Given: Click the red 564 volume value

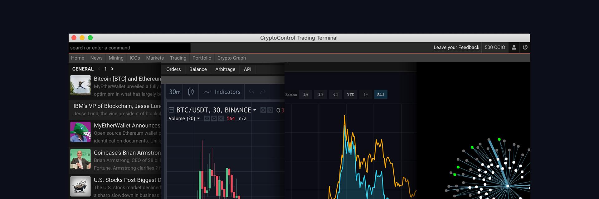Looking at the screenshot, I should pos(231,118).
